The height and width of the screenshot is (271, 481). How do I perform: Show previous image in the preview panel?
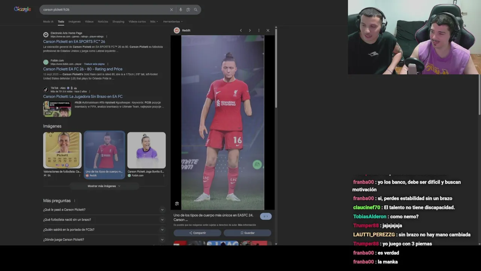(241, 30)
